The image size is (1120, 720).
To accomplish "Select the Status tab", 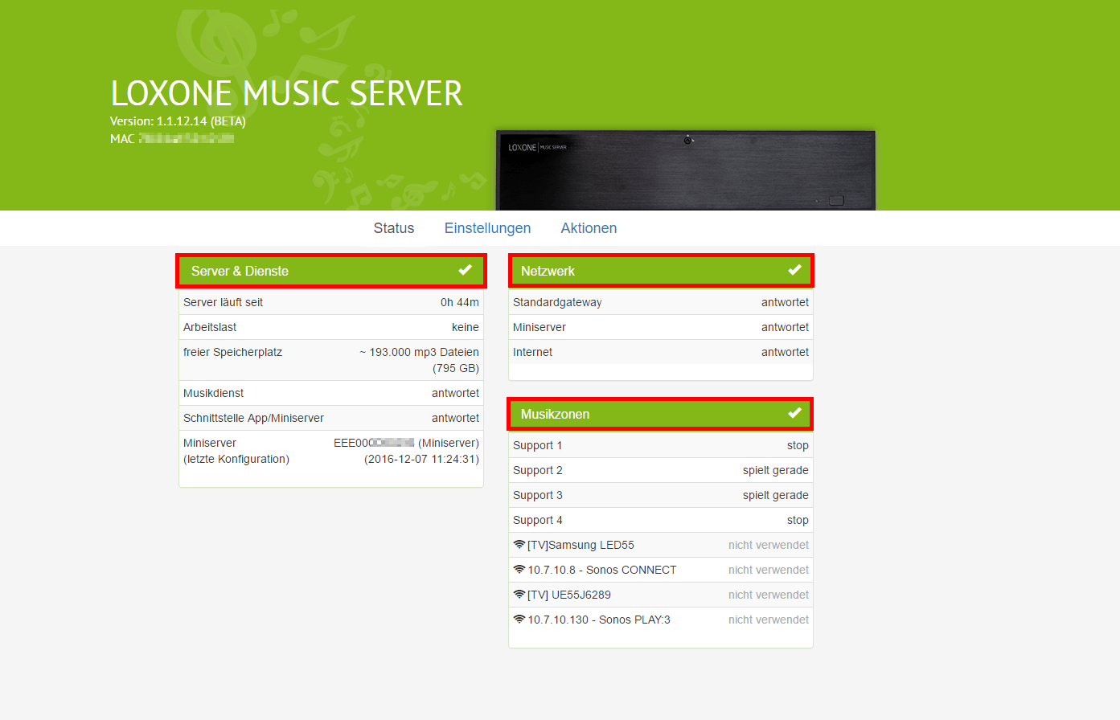I will (393, 228).
